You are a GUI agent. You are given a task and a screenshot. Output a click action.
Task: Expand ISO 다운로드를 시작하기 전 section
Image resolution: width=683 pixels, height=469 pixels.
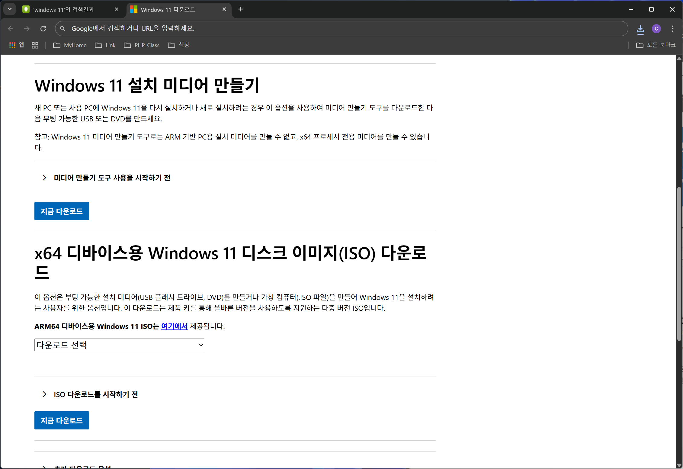coord(90,394)
